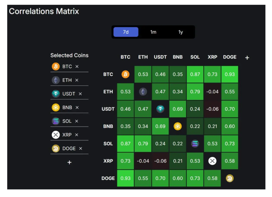Click the Solana icon in Selected Coins
The width and height of the screenshot is (272, 197).
pos(56,121)
